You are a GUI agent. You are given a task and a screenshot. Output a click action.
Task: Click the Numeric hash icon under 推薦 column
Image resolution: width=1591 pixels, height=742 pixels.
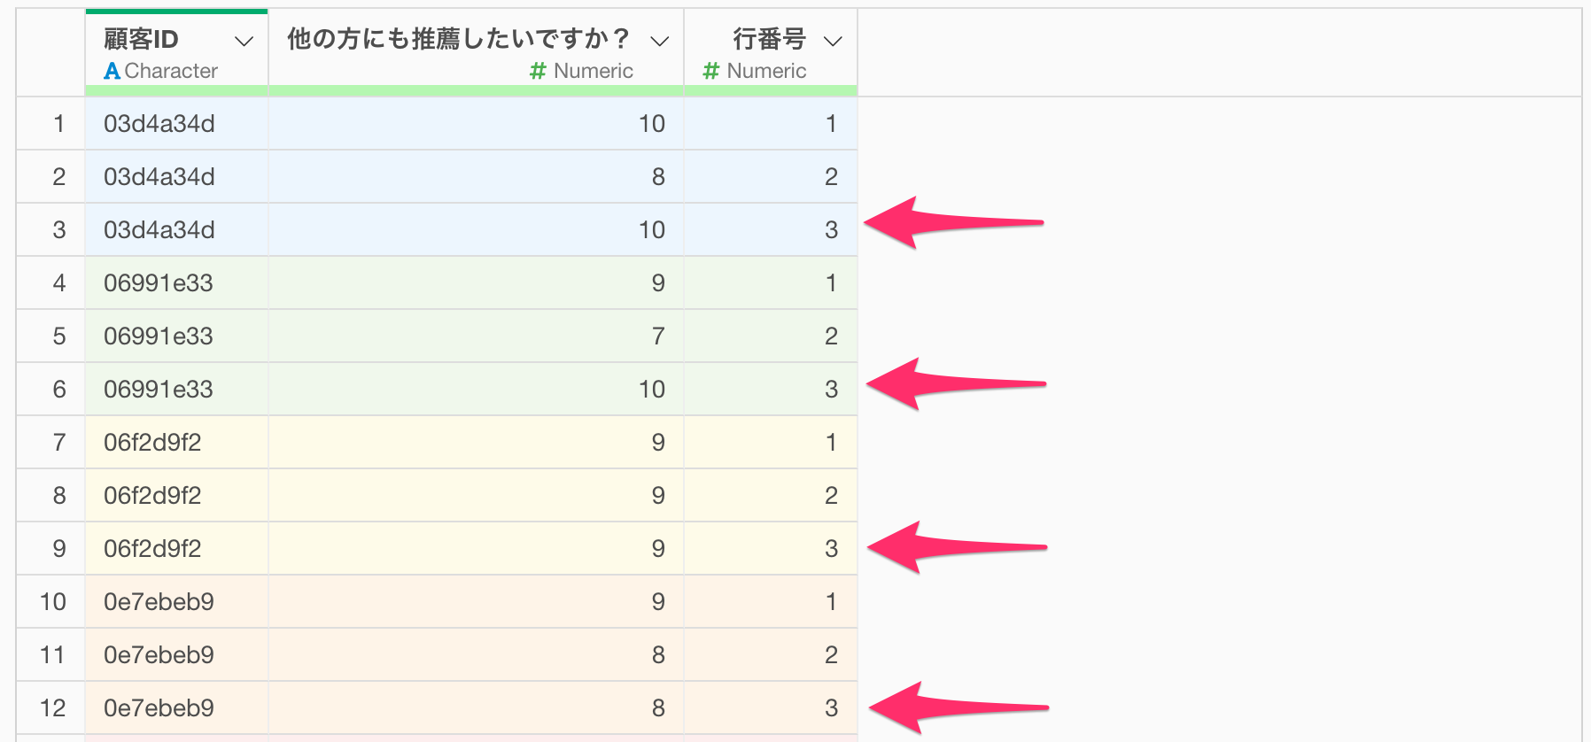538,71
